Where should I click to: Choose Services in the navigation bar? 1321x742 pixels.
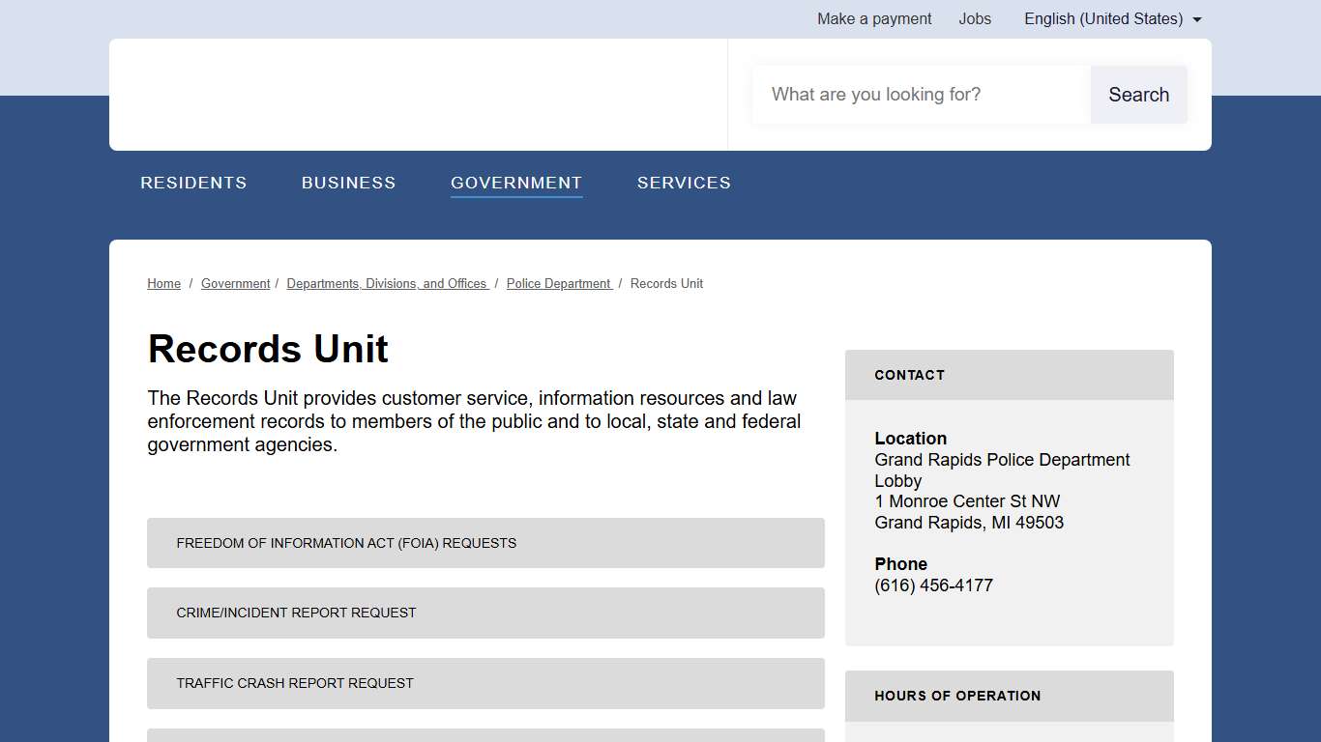(684, 183)
